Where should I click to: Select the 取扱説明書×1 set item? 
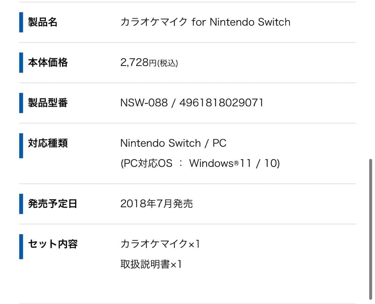(x=151, y=264)
